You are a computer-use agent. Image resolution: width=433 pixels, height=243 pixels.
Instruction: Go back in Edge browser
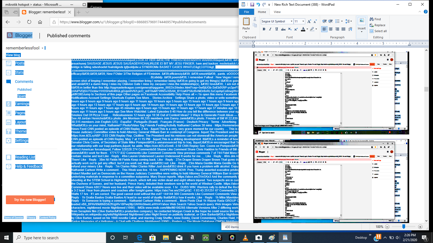[x=8, y=22]
